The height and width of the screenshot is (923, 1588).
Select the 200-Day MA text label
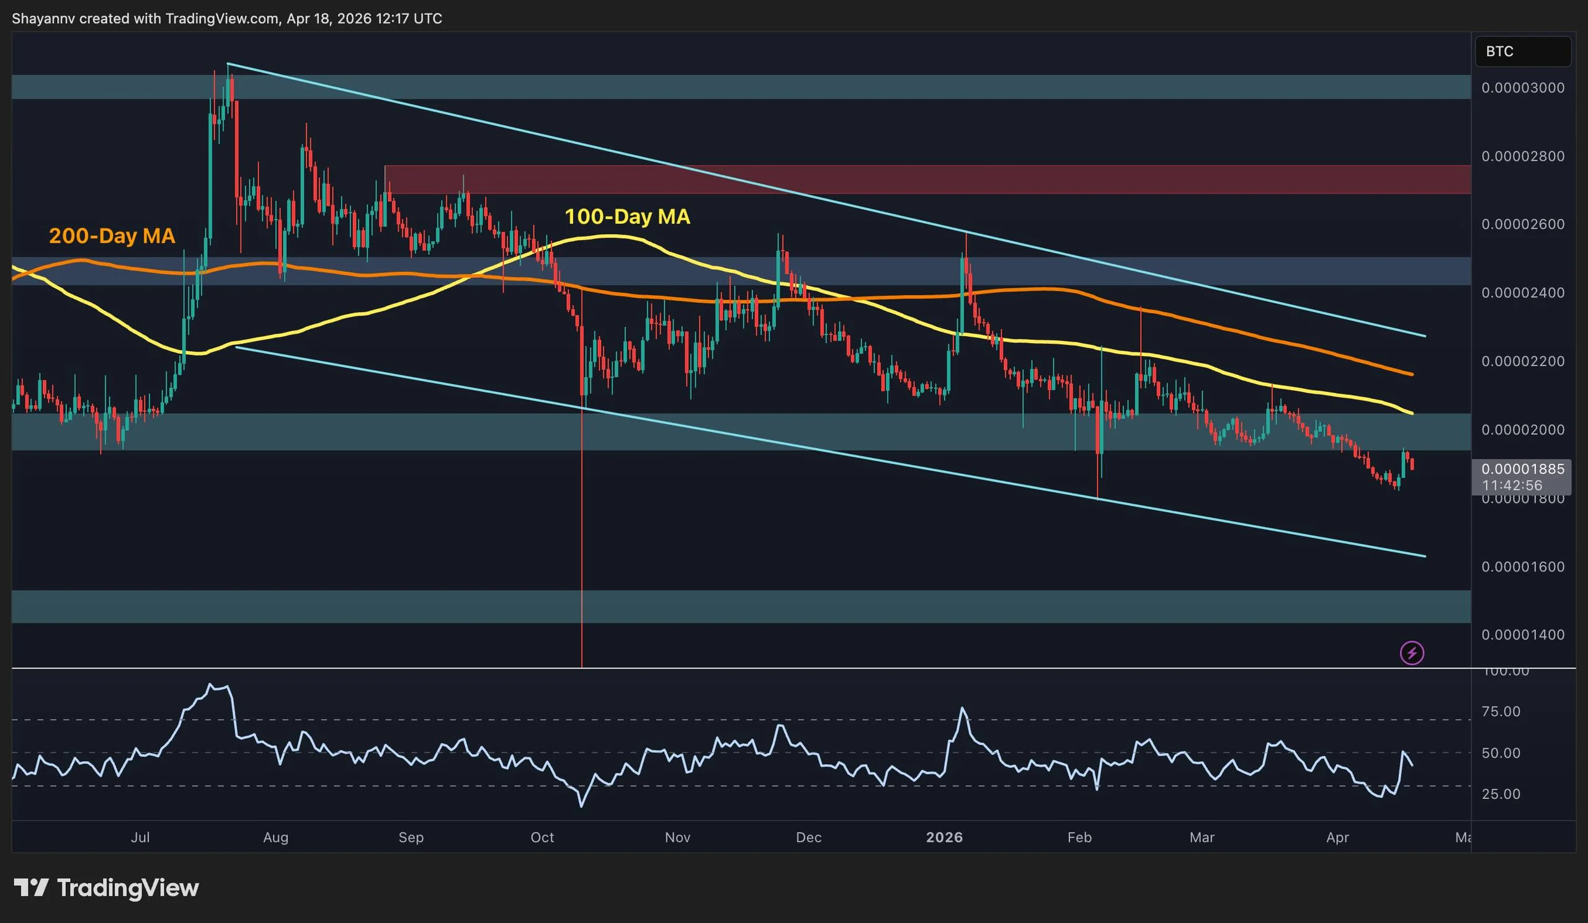(112, 236)
